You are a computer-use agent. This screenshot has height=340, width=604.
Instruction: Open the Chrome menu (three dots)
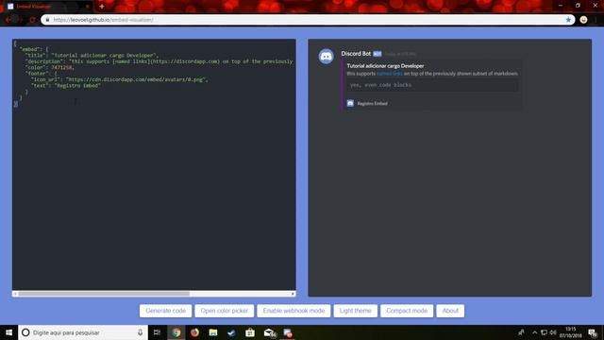[x=596, y=20]
